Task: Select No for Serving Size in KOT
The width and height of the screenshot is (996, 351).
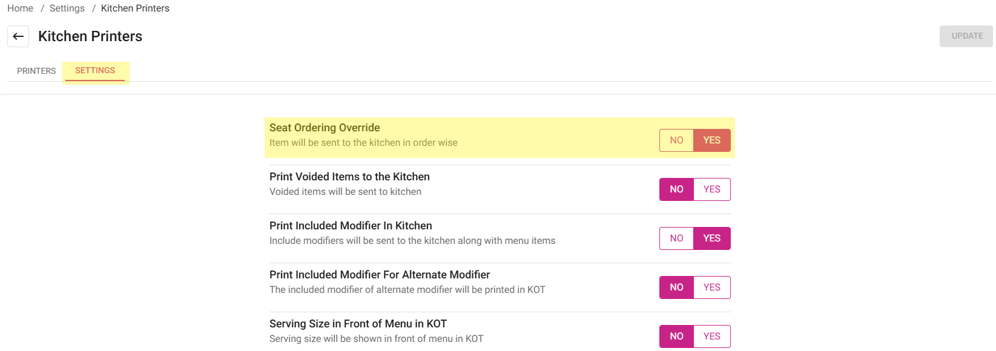Action: click(x=676, y=336)
